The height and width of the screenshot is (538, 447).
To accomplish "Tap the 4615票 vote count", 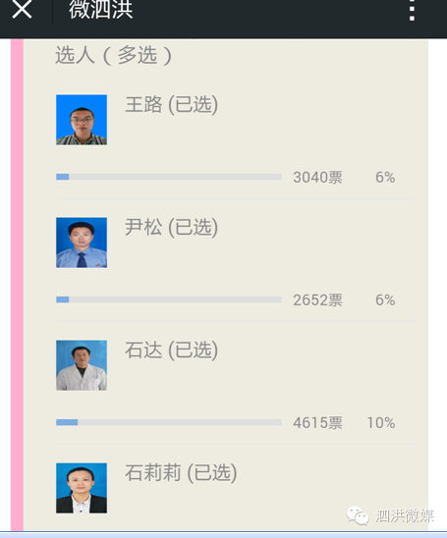I will tap(317, 423).
